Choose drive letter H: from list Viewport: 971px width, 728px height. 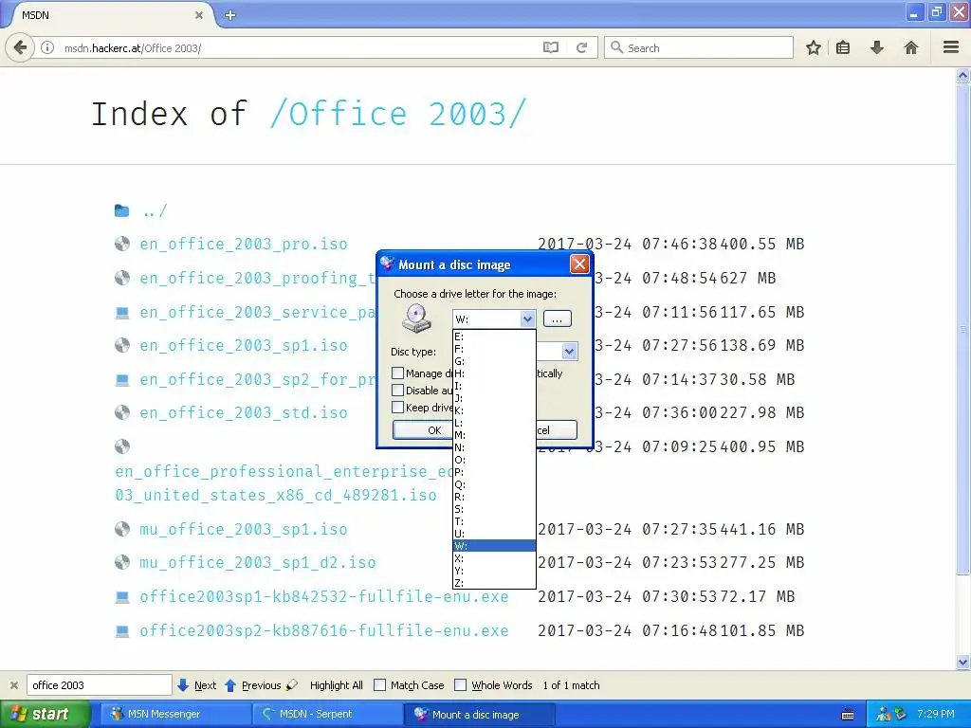pos(494,373)
